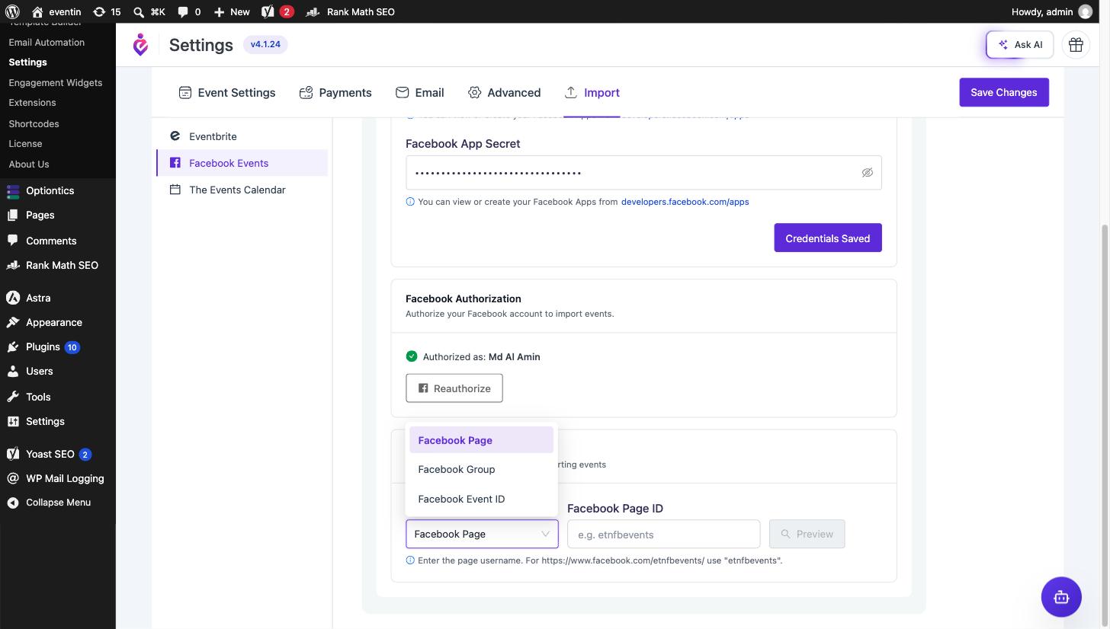Open Yoast SEO notifications in admin bar
Viewport: 1110px width, 629px height.
(277, 11)
